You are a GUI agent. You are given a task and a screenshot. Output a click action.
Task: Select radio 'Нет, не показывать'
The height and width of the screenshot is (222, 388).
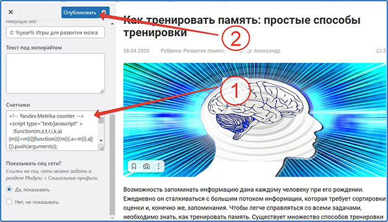pos(9,202)
